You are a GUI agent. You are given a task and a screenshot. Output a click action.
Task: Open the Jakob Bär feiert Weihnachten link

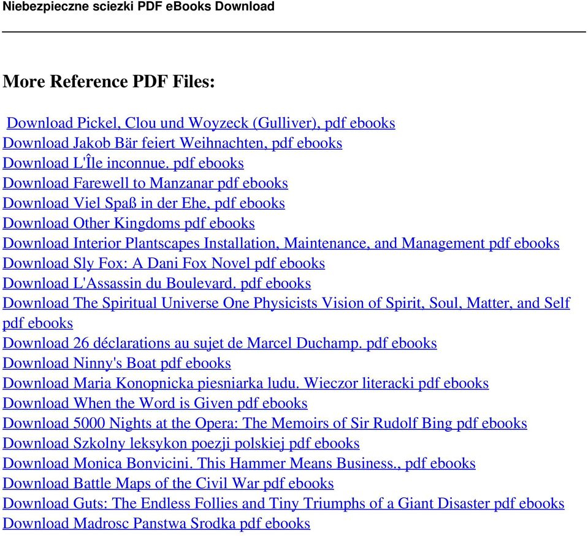[x=172, y=143]
